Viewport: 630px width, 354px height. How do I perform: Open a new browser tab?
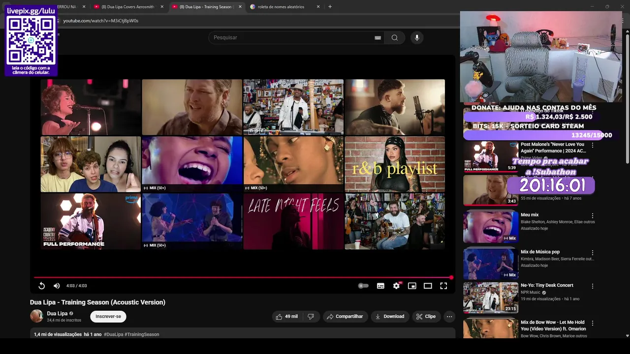pyautogui.click(x=330, y=7)
